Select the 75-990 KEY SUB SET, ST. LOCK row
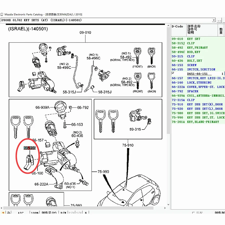 [x=198, y=117]
